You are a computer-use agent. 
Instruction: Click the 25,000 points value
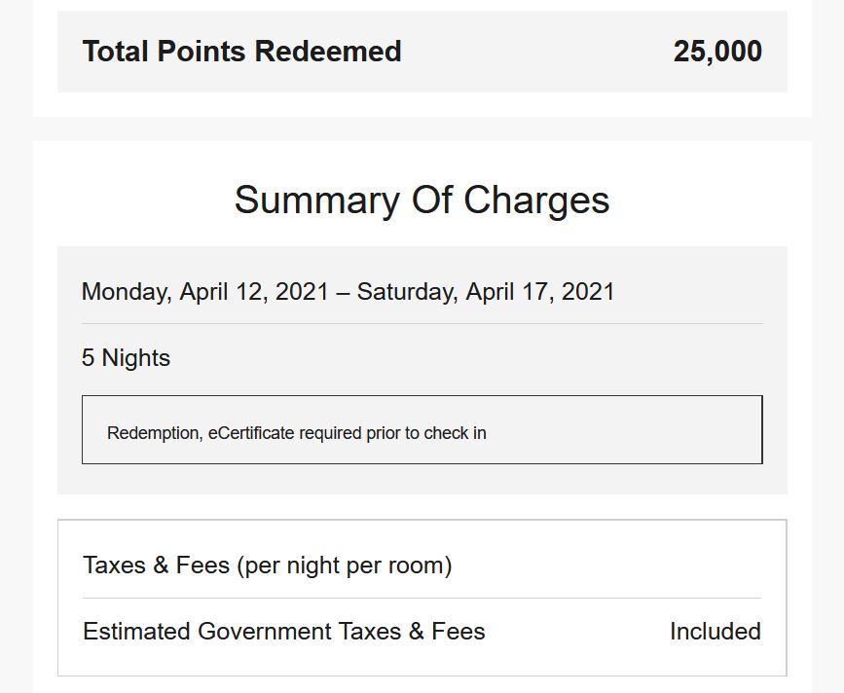pos(717,52)
